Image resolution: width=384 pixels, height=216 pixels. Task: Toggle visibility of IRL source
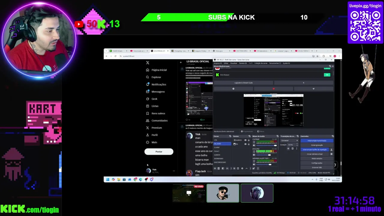pyautogui.click(x=245, y=144)
